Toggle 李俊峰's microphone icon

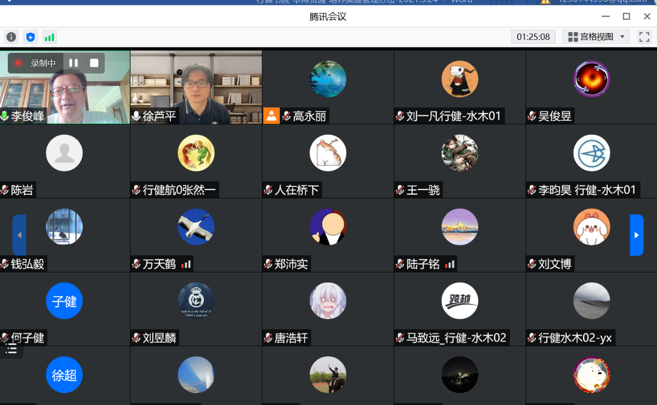[4, 116]
